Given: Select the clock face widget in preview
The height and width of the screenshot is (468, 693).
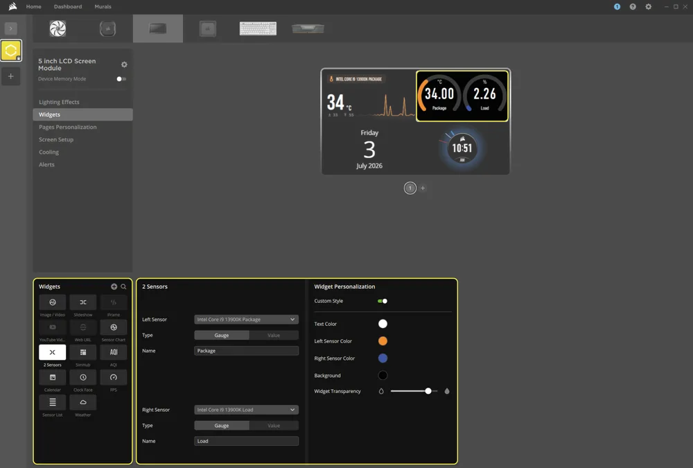Looking at the screenshot, I should click(x=462, y=148).
